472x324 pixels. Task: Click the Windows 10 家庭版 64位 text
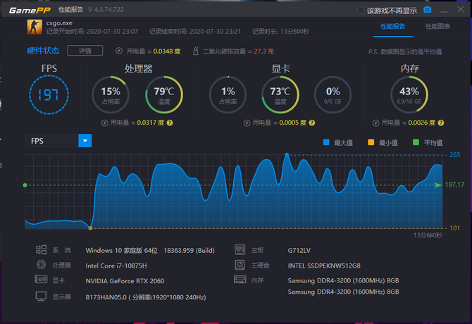[x=122, y=250]
